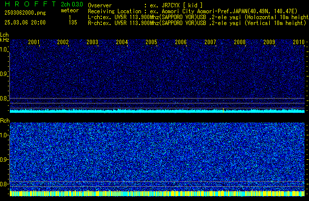Select the '2ch 0.3.0' version label
309x201 pixels.
coord(72,4)
